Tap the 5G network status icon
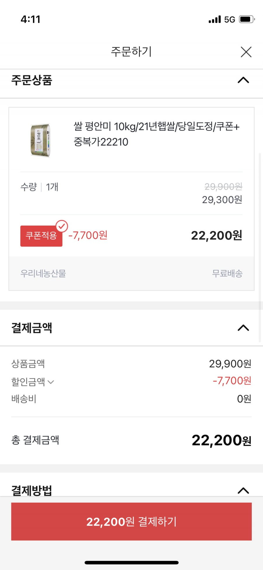Screen dimensions: 263x570 230,19
